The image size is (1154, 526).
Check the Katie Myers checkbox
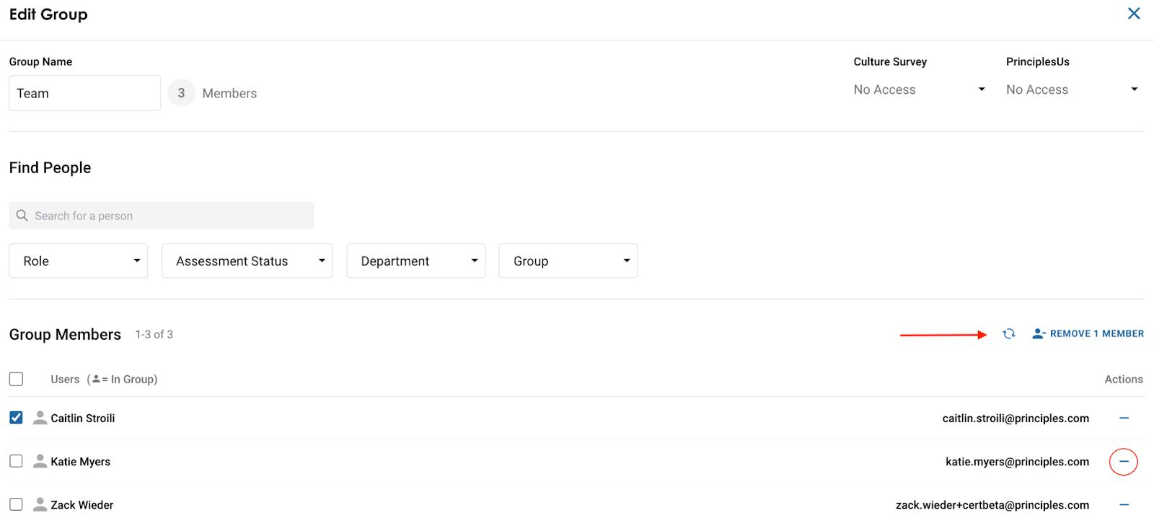17,461
